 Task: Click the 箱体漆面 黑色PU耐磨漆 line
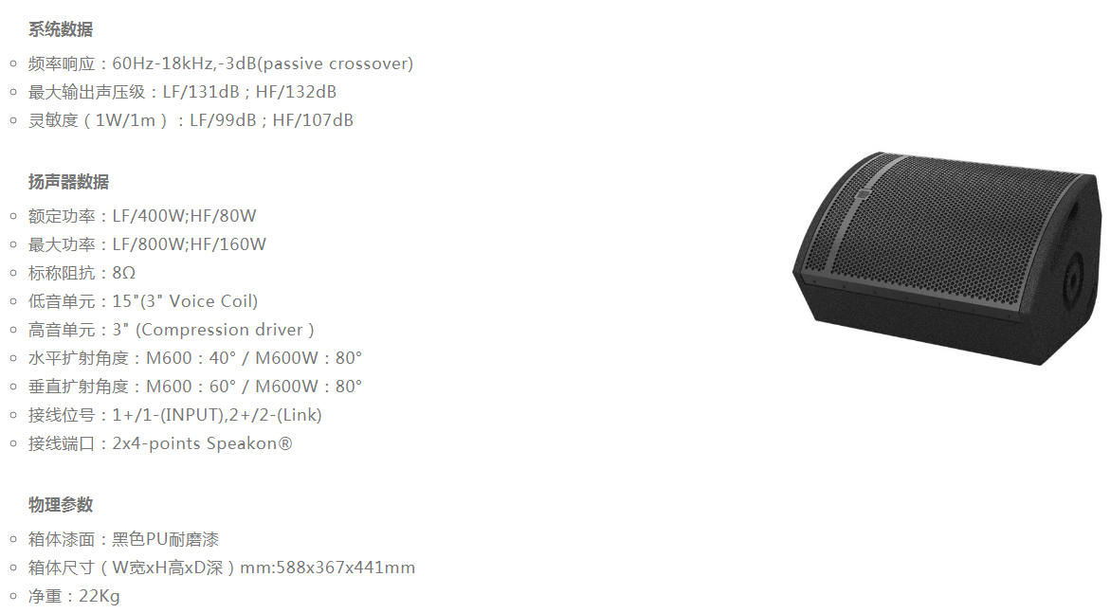124,539
